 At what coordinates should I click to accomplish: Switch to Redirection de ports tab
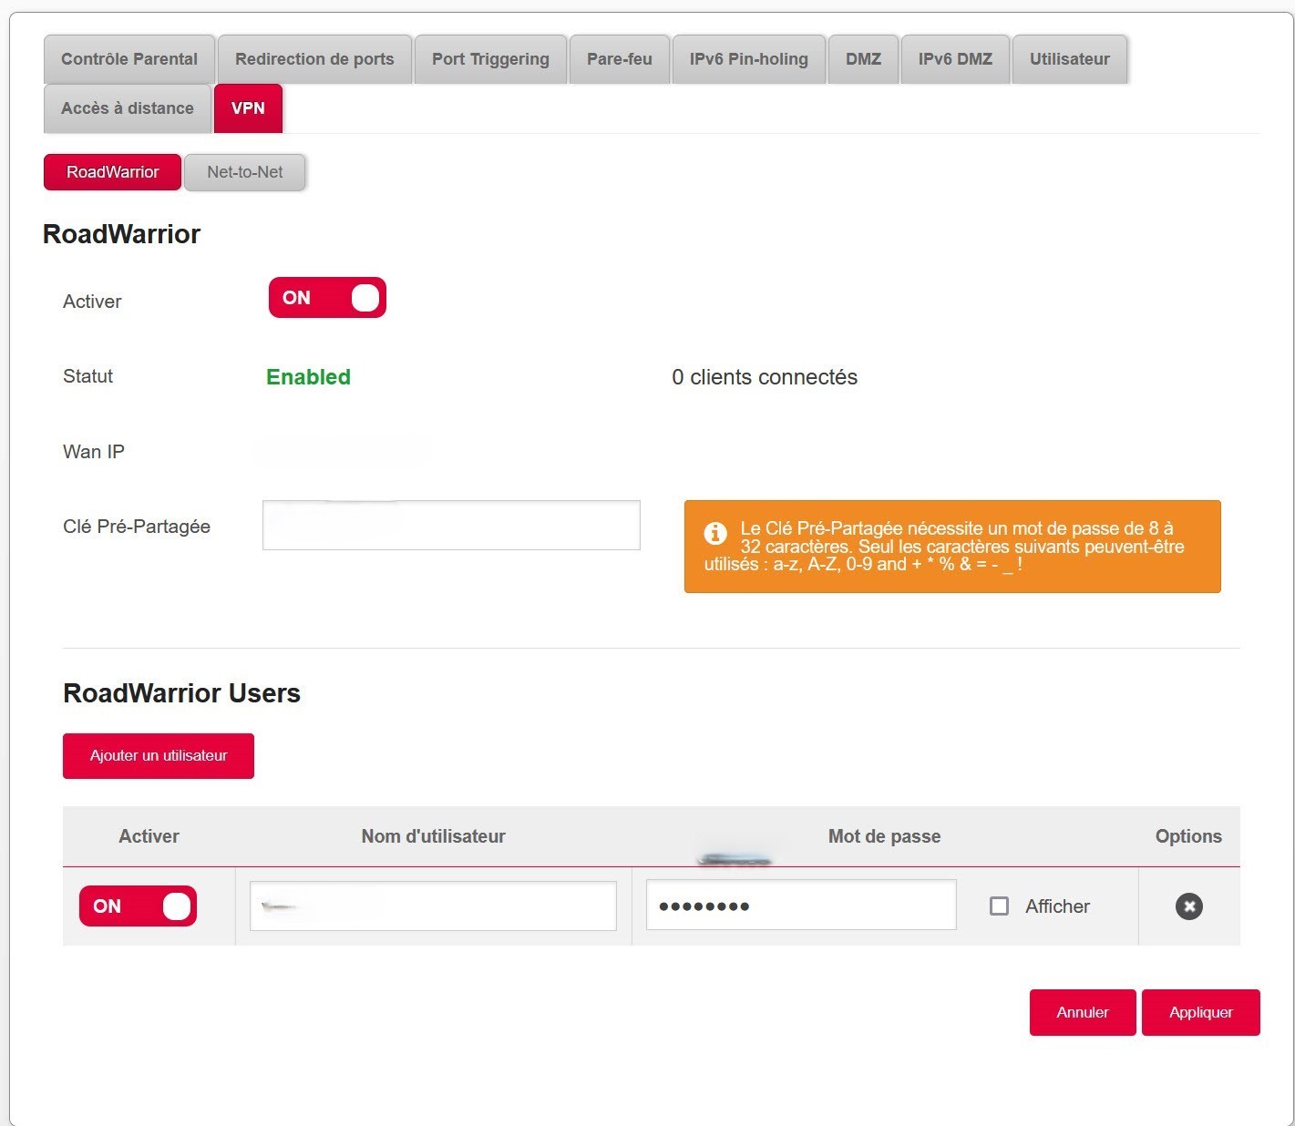[314, 59]
